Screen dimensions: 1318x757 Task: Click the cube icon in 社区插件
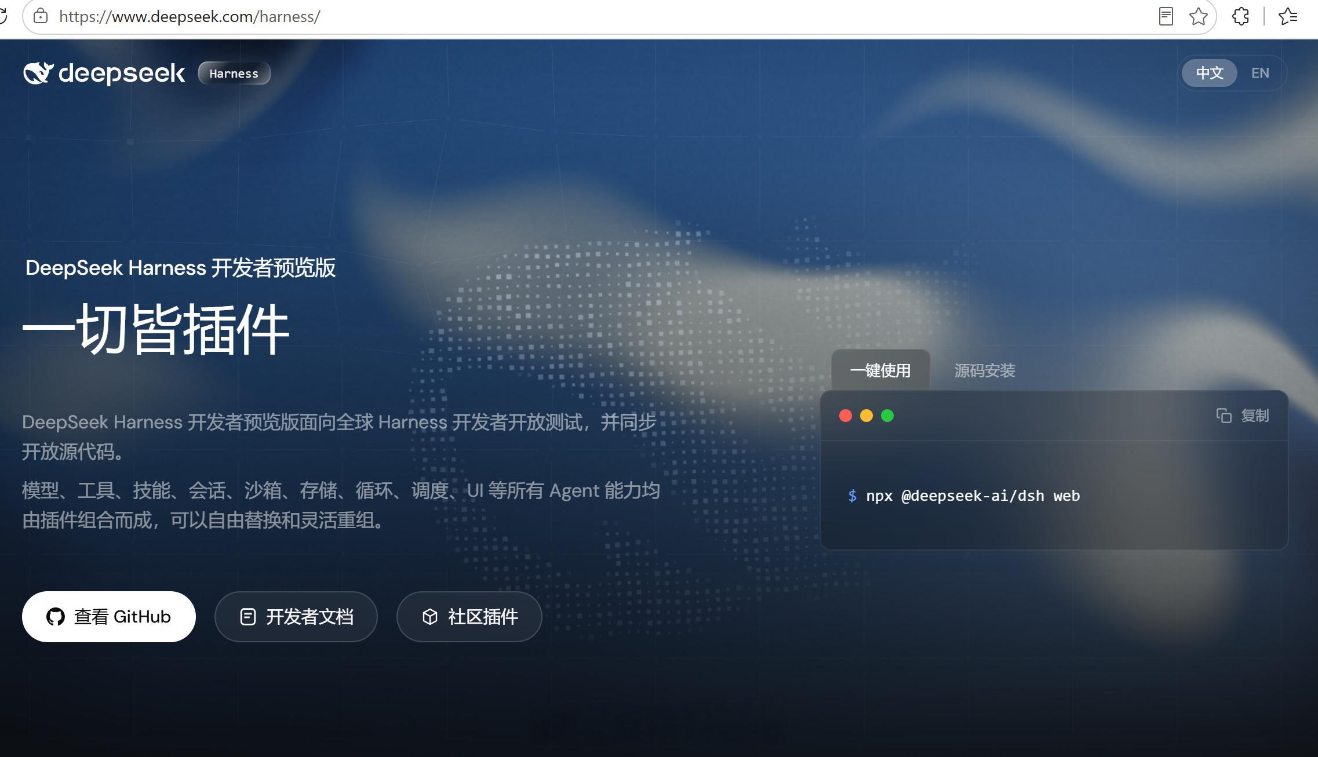(x=430, y=617)
